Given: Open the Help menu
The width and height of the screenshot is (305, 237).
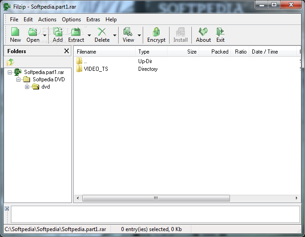Looking at the screenshot, I should tap(111, 20).
